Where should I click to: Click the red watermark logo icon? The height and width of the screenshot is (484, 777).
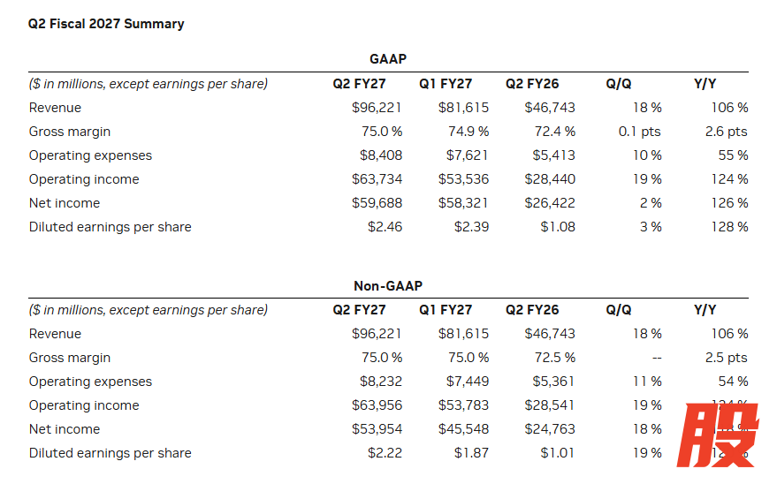click(x=718, y=435)
